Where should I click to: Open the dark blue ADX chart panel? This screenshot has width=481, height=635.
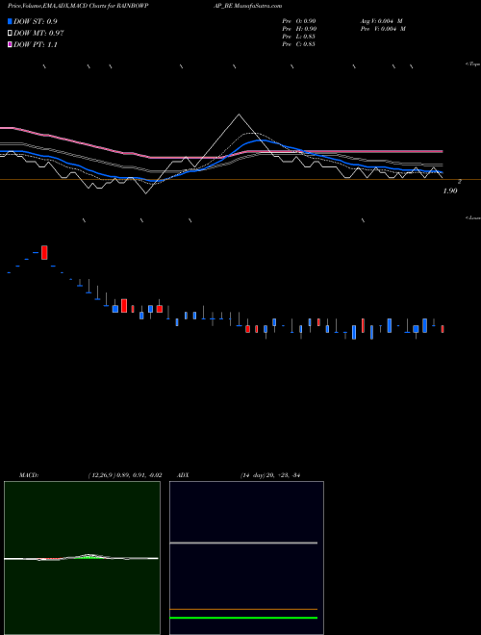click(x=246, y=558)
